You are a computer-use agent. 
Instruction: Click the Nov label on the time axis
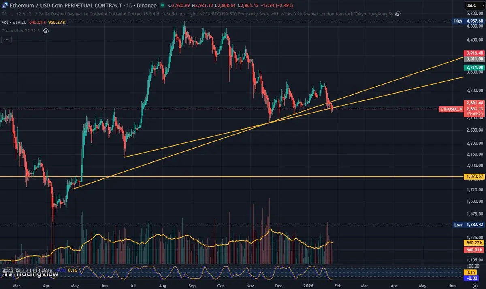pyautogui.click(x=250, y=286)
